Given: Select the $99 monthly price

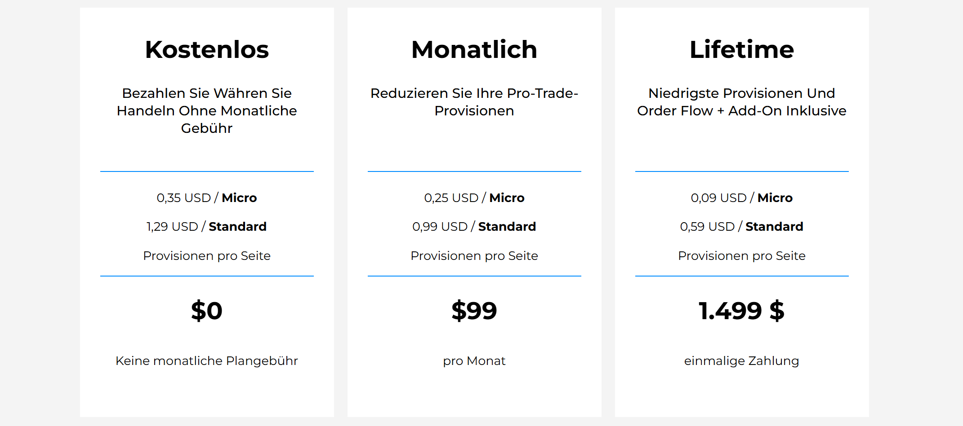Looking at the screenshot, I should (474, 311).
